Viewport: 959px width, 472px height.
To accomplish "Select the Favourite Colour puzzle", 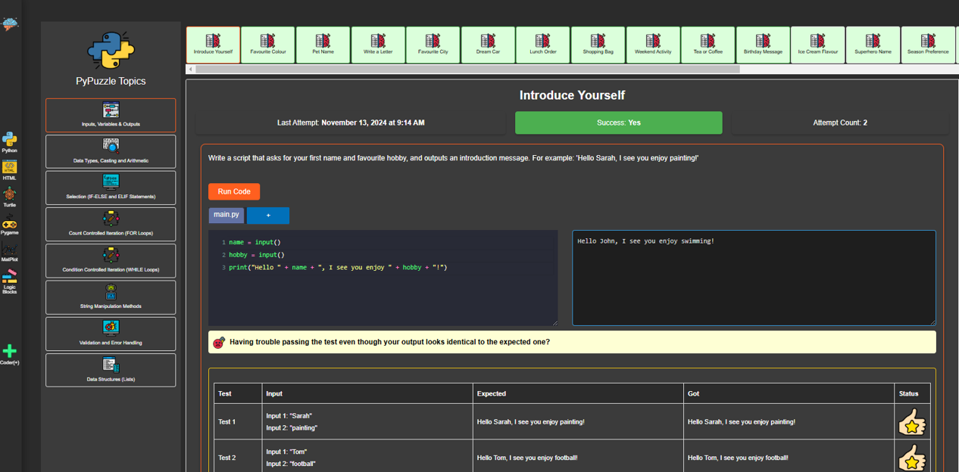I will (x=267, y=45).
